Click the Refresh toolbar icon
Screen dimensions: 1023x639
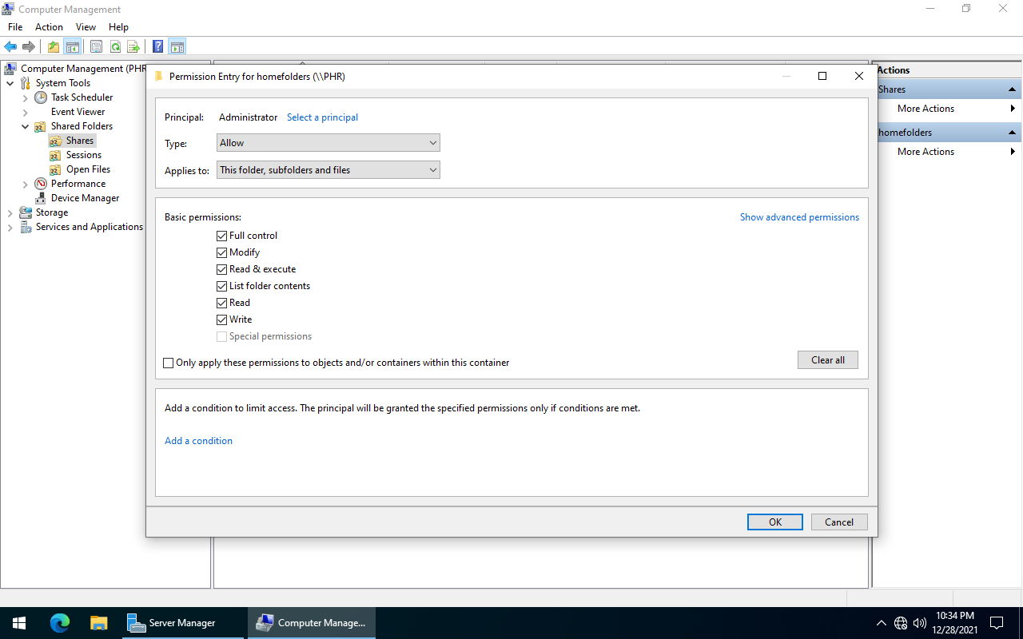tap(115, 46)
